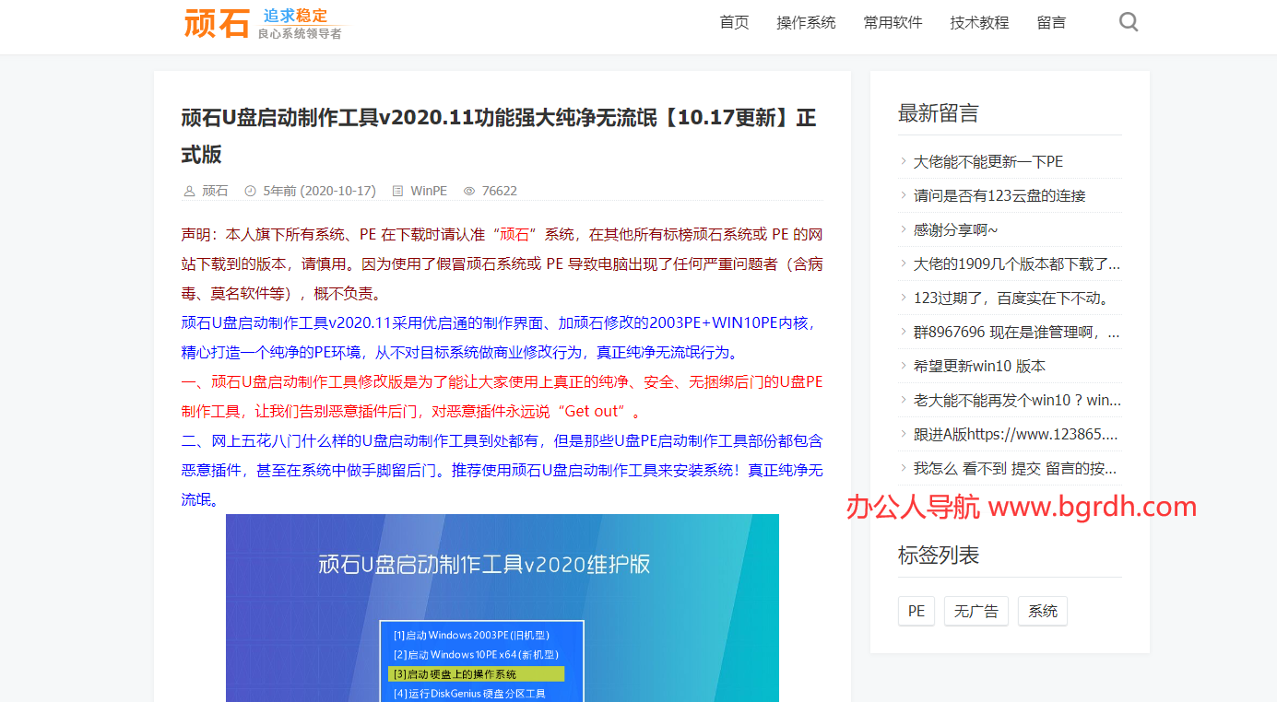Open comment 跟进A版https://www.123865
Screen dimensions: 1277x702
pos(1016,434)
